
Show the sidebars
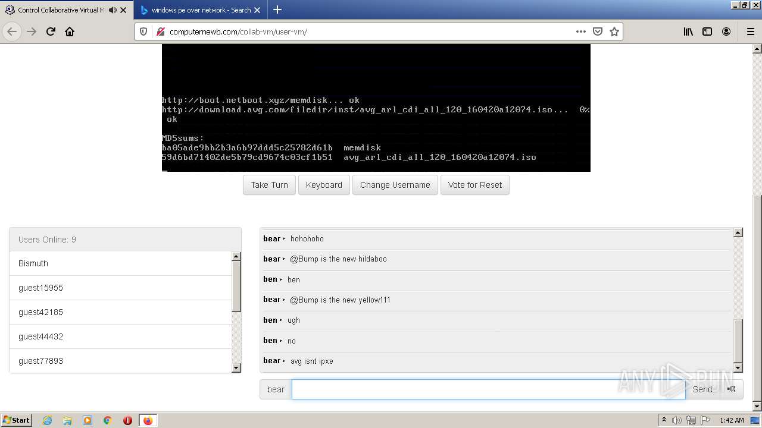(707, 32)
